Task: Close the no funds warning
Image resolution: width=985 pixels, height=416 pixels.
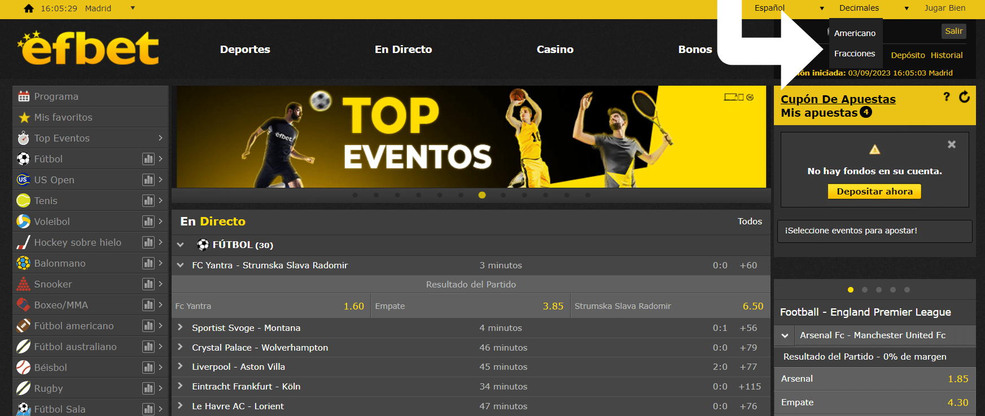Action: tap(952, 144)
